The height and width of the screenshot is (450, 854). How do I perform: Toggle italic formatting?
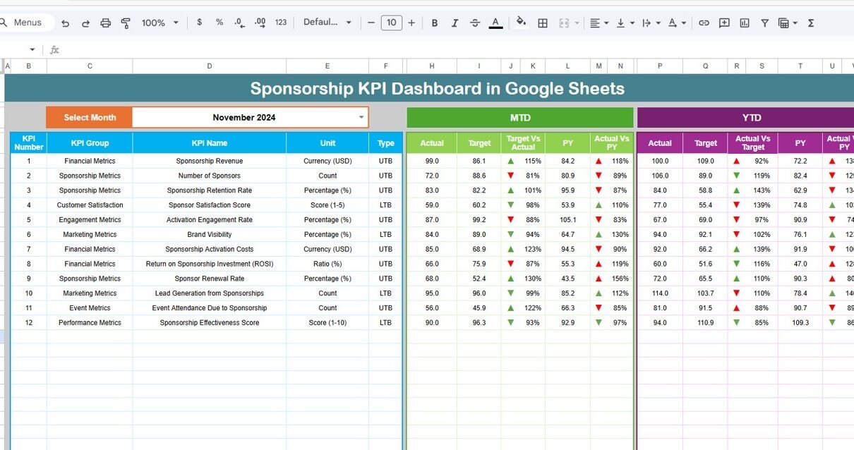coord(455,23)
